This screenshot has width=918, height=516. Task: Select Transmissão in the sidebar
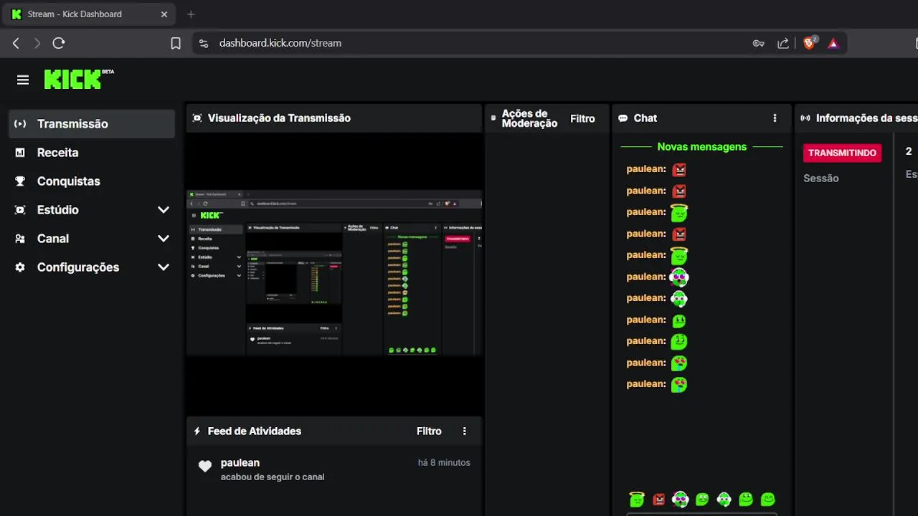(x=92, y=124)
